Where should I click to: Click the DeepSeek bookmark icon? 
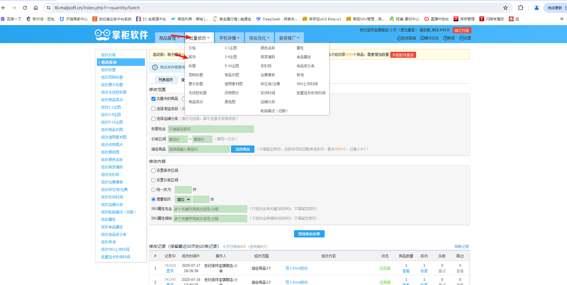259,19
